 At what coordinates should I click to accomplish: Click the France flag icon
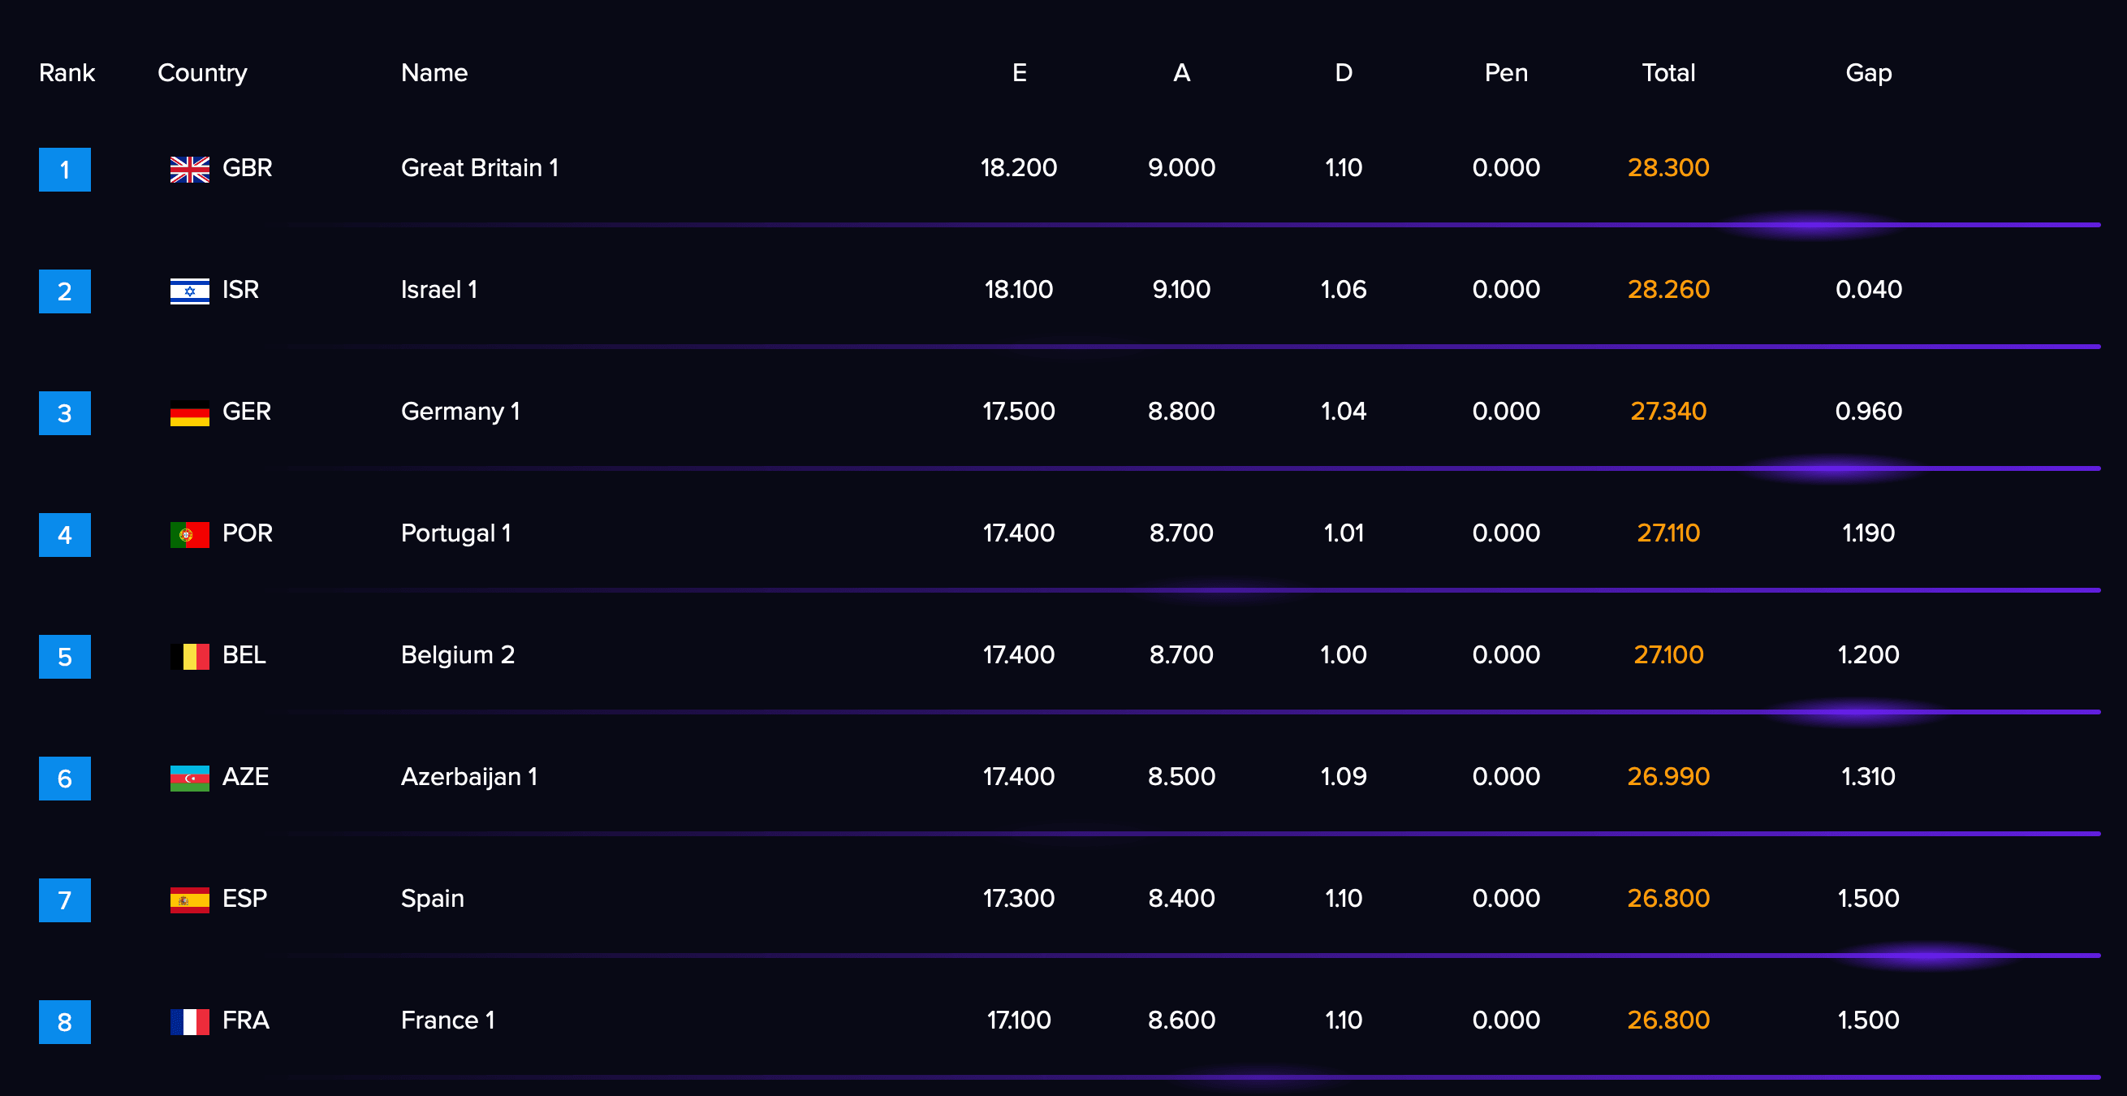click(x=190, y=1021)
